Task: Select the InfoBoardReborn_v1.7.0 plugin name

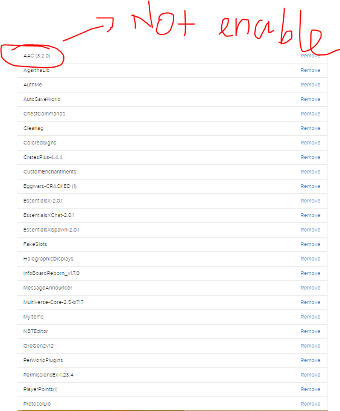Action: [51, 273]
